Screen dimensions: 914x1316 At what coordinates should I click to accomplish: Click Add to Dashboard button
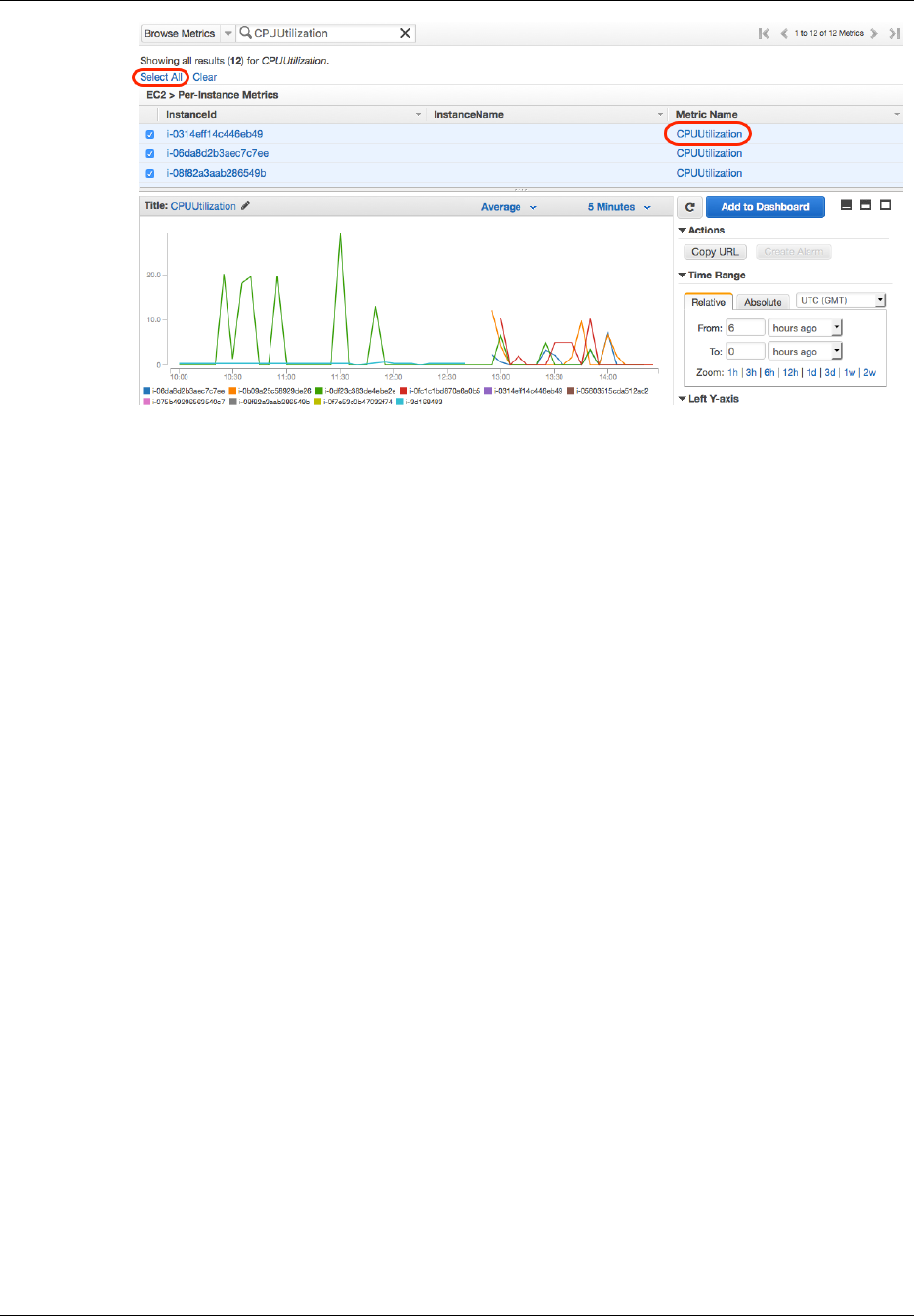[x=765, y=207]
